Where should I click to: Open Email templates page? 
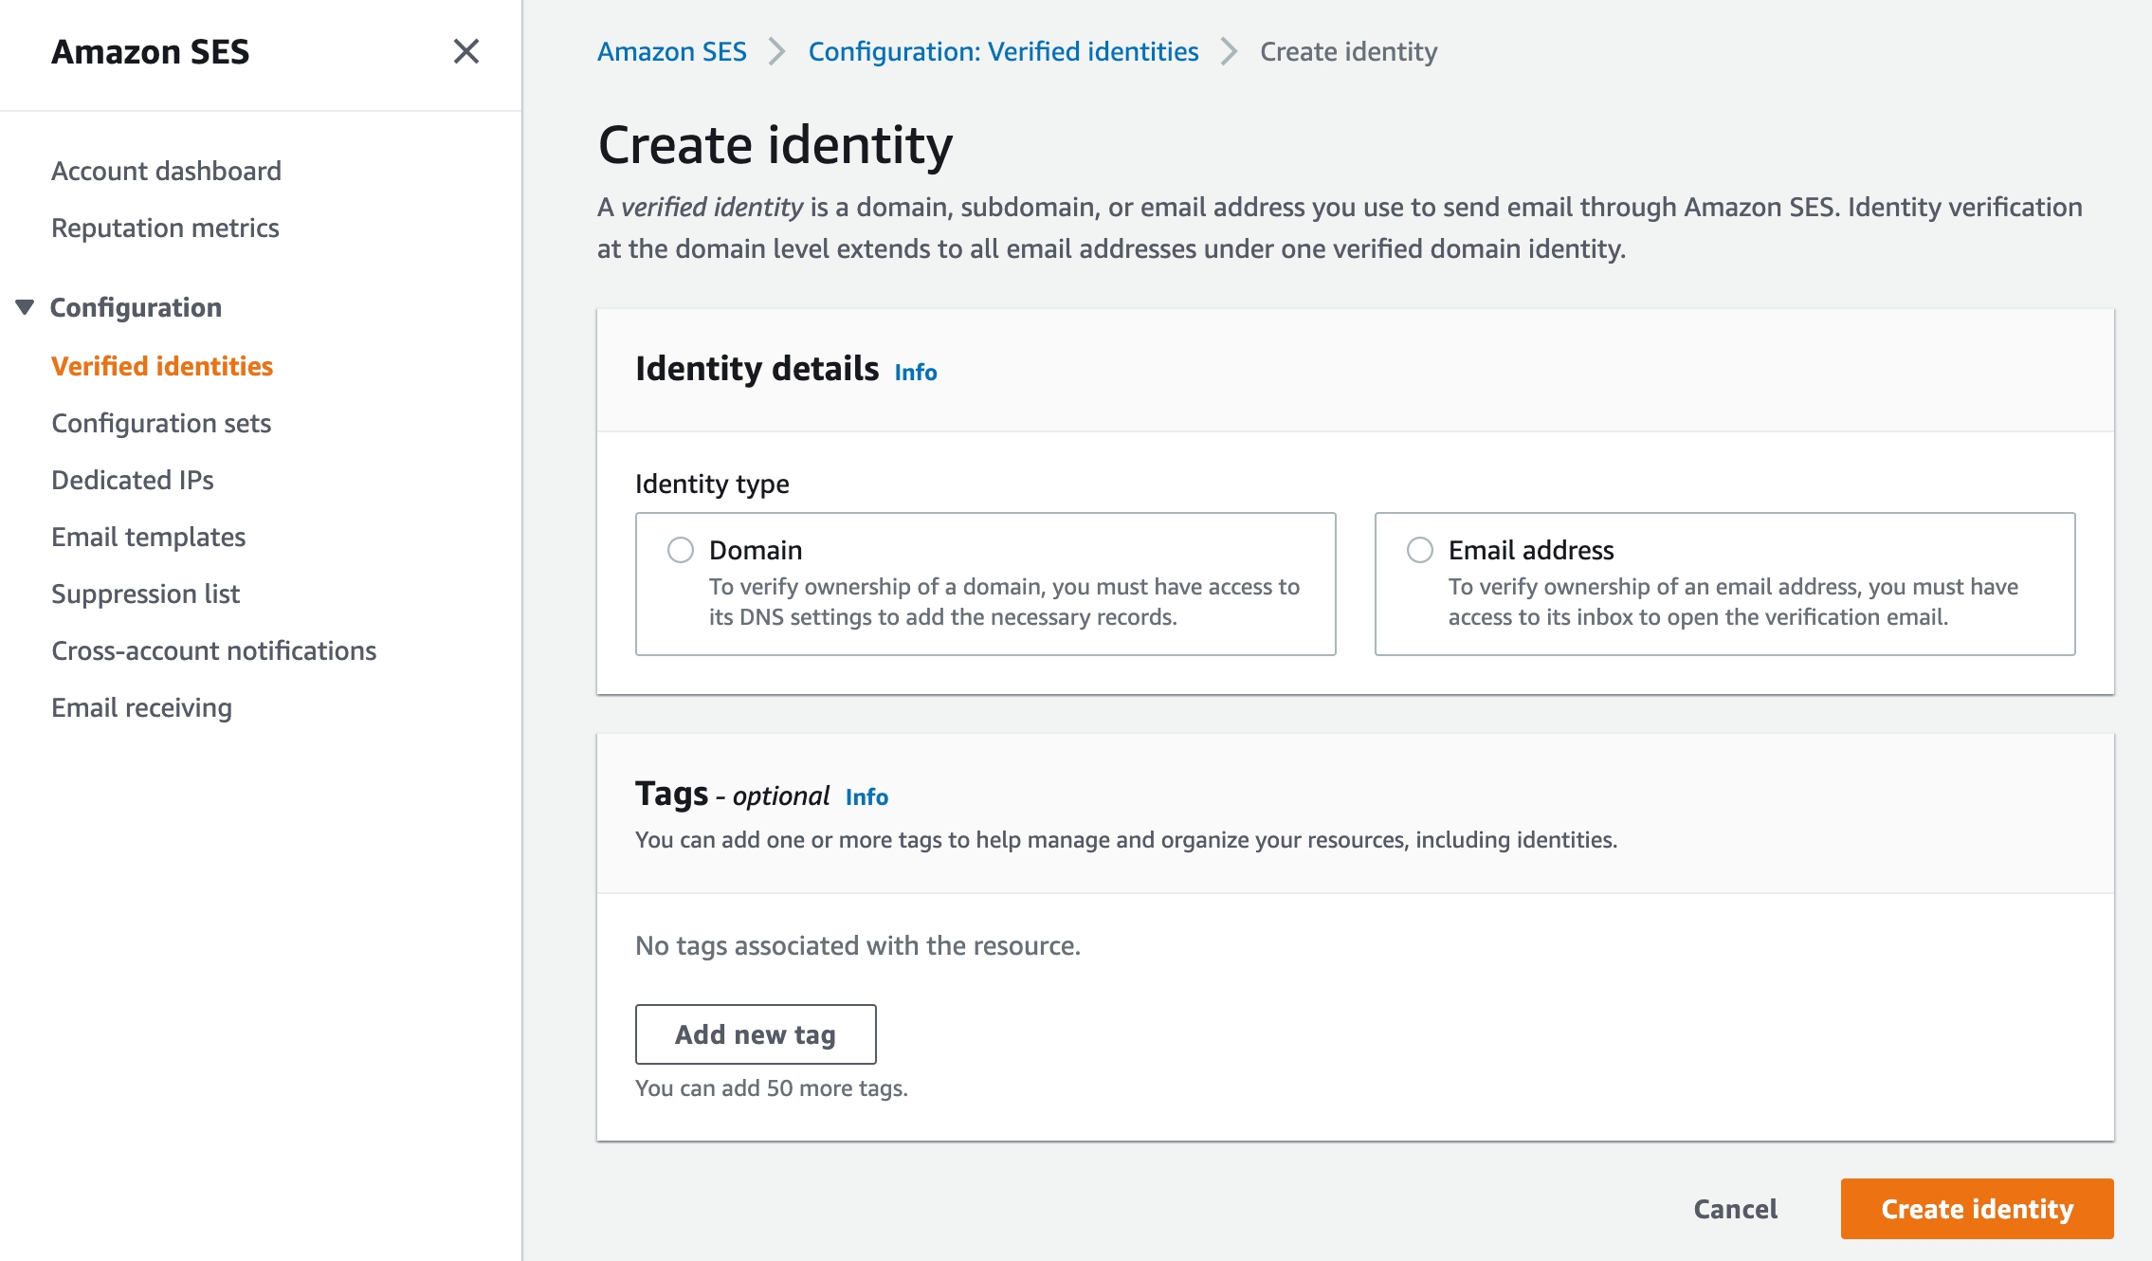click(x=148, y=537)
